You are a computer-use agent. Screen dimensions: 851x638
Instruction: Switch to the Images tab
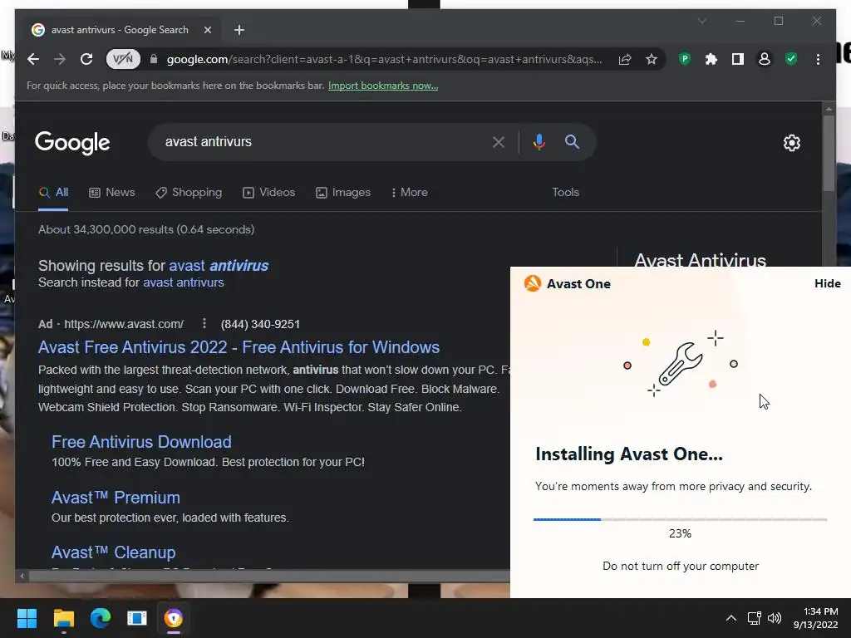[343, 192]
